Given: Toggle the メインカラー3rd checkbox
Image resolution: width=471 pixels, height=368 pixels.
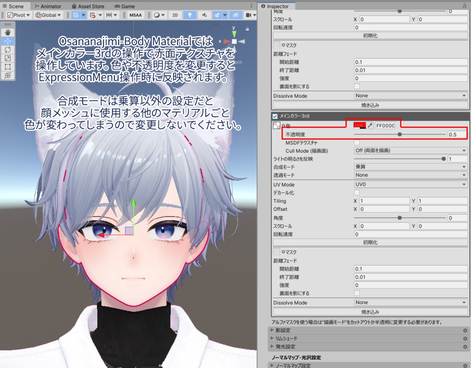Looking at the screenshot, I should (275, 116).
